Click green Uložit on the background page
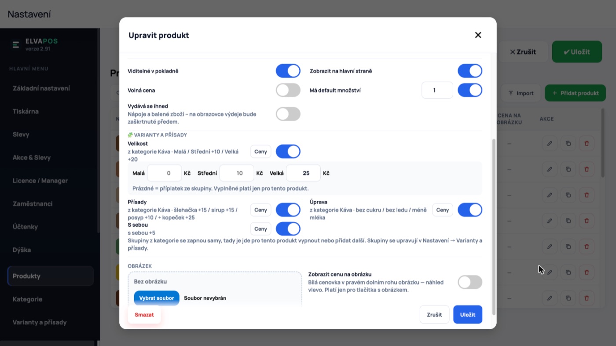Screen dimensions: 616x346 tap(577, 52)
